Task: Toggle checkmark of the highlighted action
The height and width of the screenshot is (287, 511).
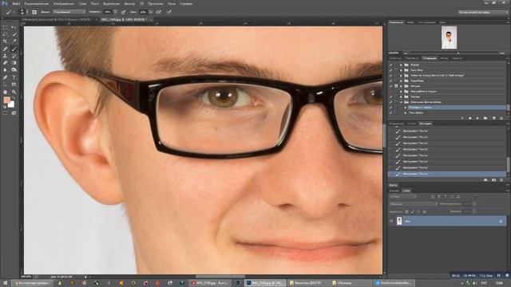Action: click(391, 108)
